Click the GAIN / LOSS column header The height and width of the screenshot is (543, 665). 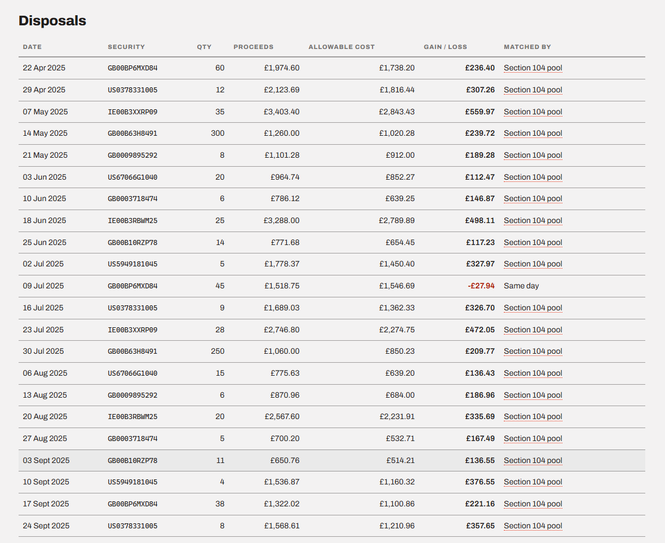(445, 47)
